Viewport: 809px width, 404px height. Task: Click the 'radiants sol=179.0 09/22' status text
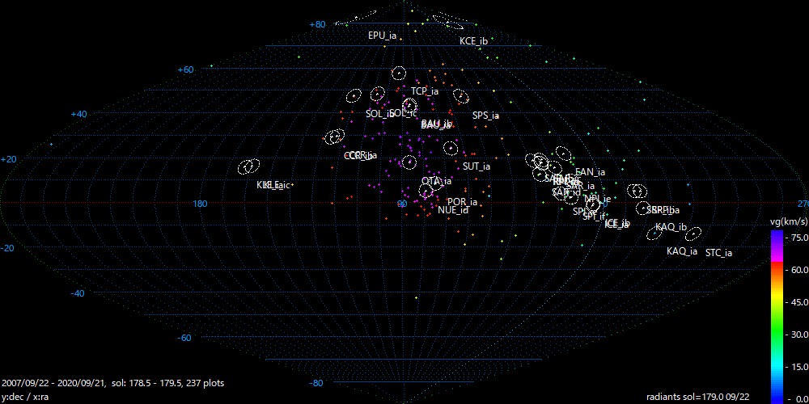point(700,397)
